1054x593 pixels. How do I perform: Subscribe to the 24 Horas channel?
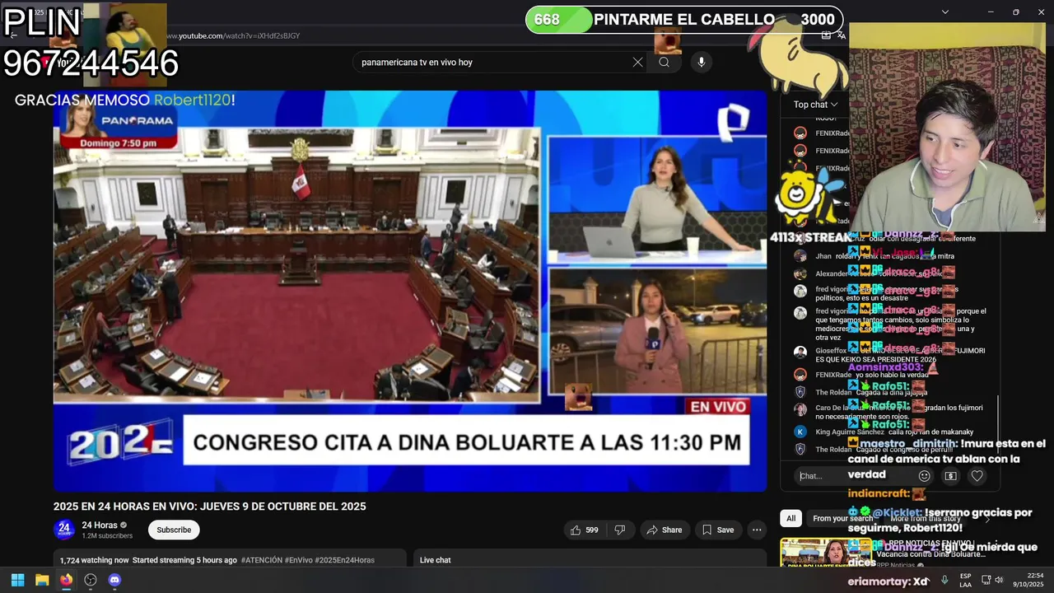coord(174,530)
